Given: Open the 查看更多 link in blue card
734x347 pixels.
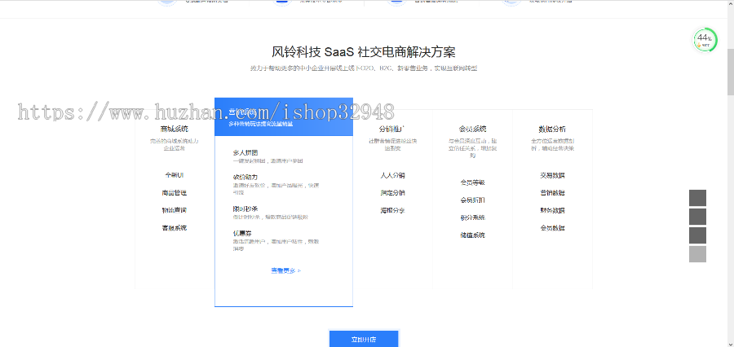Looking at the screenshot, I should [x=285, y=270].
